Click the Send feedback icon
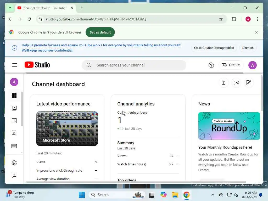Viewport: 268px width, 201px height. (x=14, y=175)
